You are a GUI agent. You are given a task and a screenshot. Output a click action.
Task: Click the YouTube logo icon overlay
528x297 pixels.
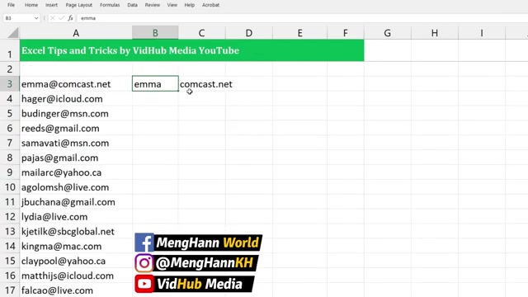tap(144, 284)
